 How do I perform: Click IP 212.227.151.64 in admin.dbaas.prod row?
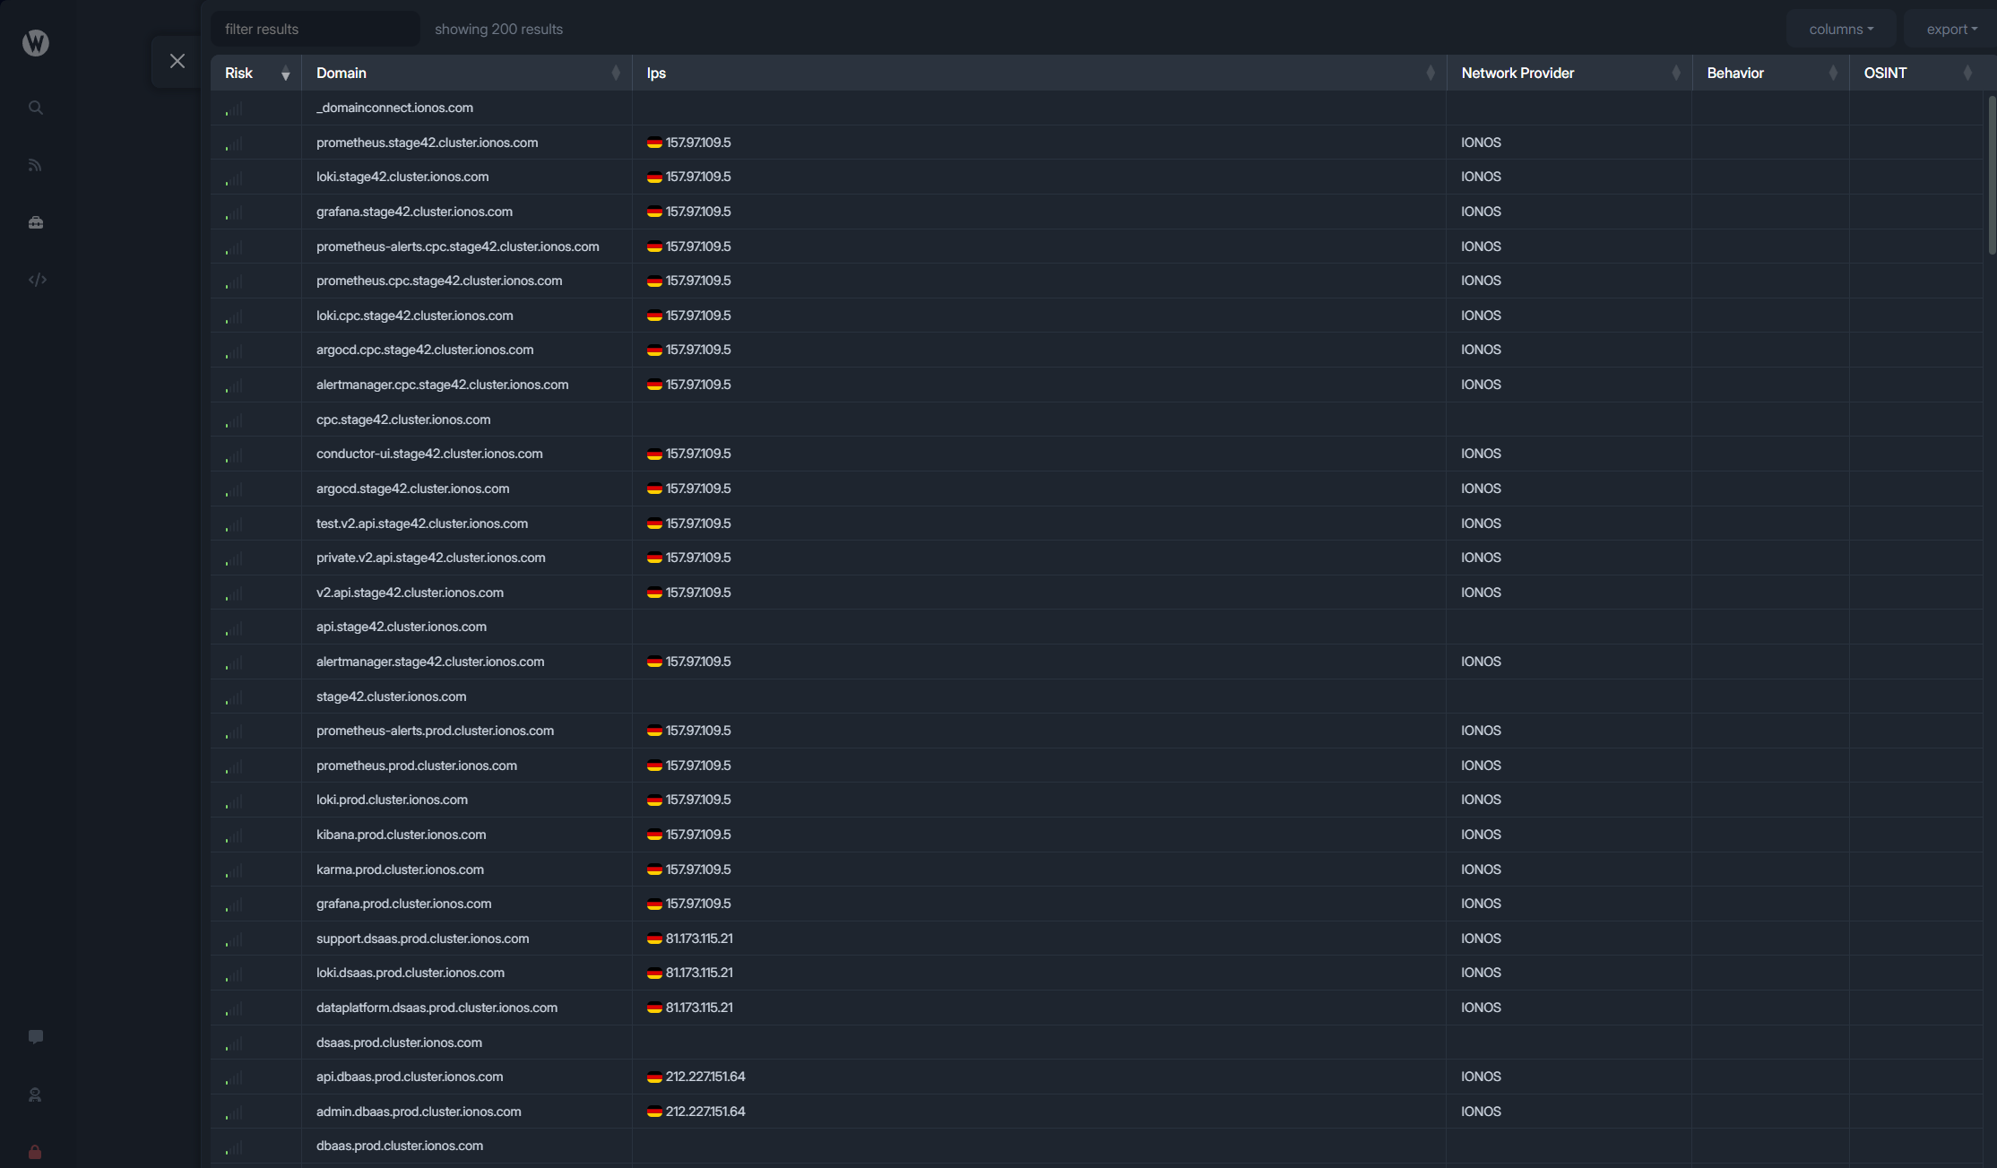point(705,1112)
